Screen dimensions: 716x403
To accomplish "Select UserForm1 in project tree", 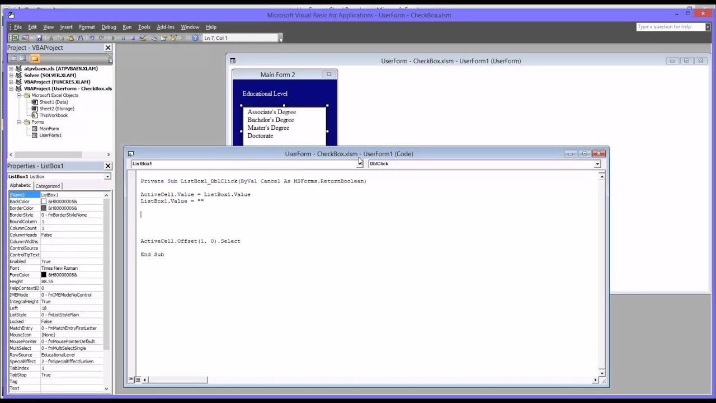I will [x=50, y=135].
